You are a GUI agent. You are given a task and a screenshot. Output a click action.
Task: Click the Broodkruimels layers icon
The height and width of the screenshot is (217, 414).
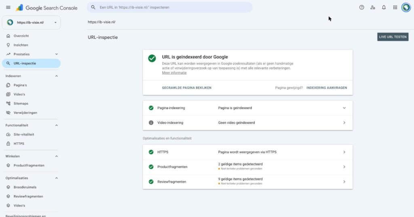(x=8, y=187)
